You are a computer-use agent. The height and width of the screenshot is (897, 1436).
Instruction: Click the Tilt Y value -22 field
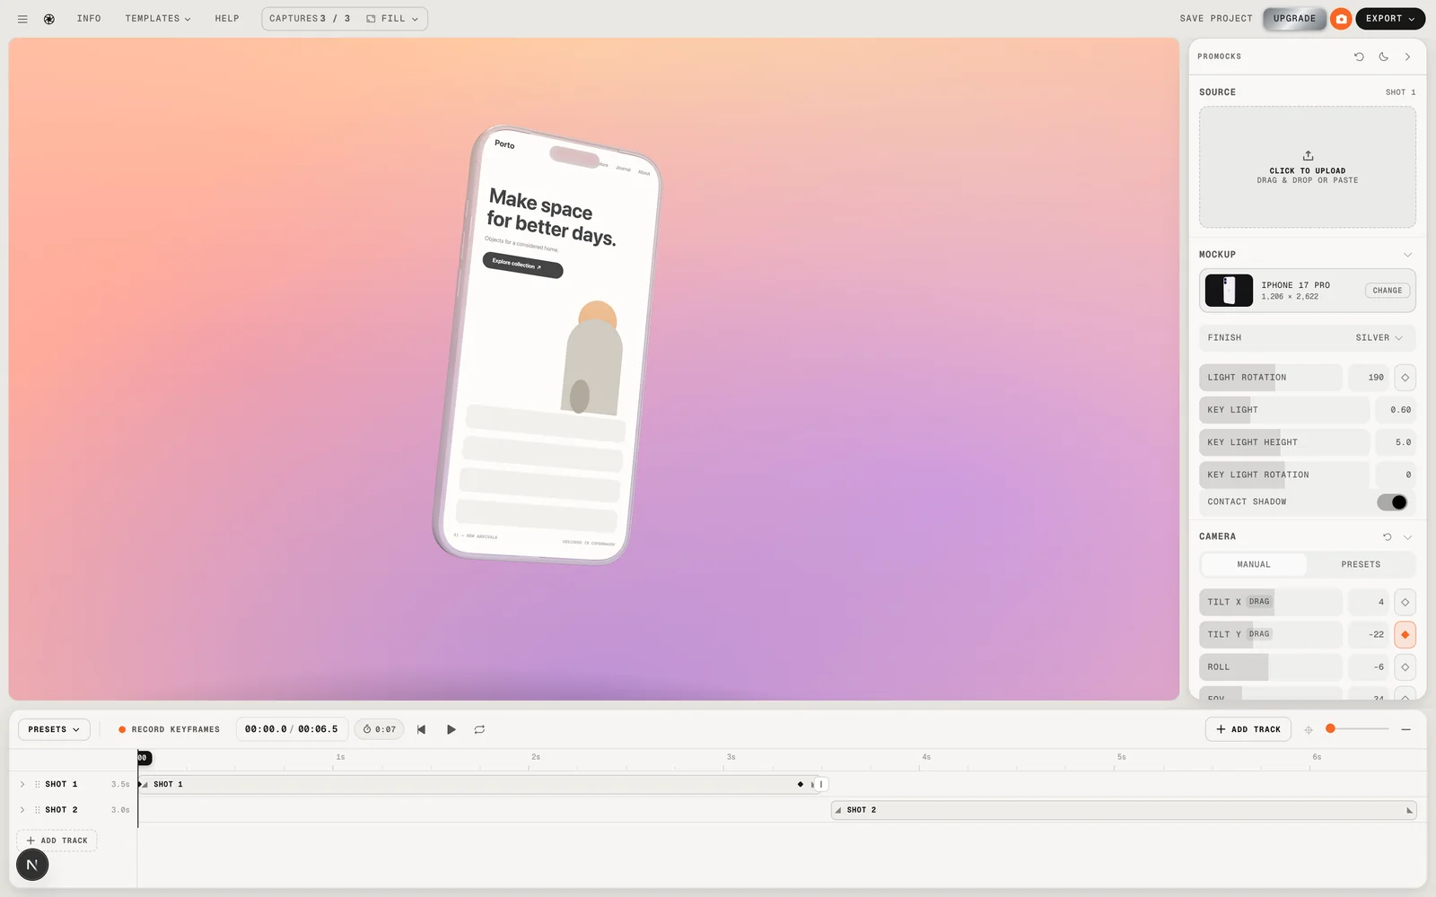[x=1369, y=634]
